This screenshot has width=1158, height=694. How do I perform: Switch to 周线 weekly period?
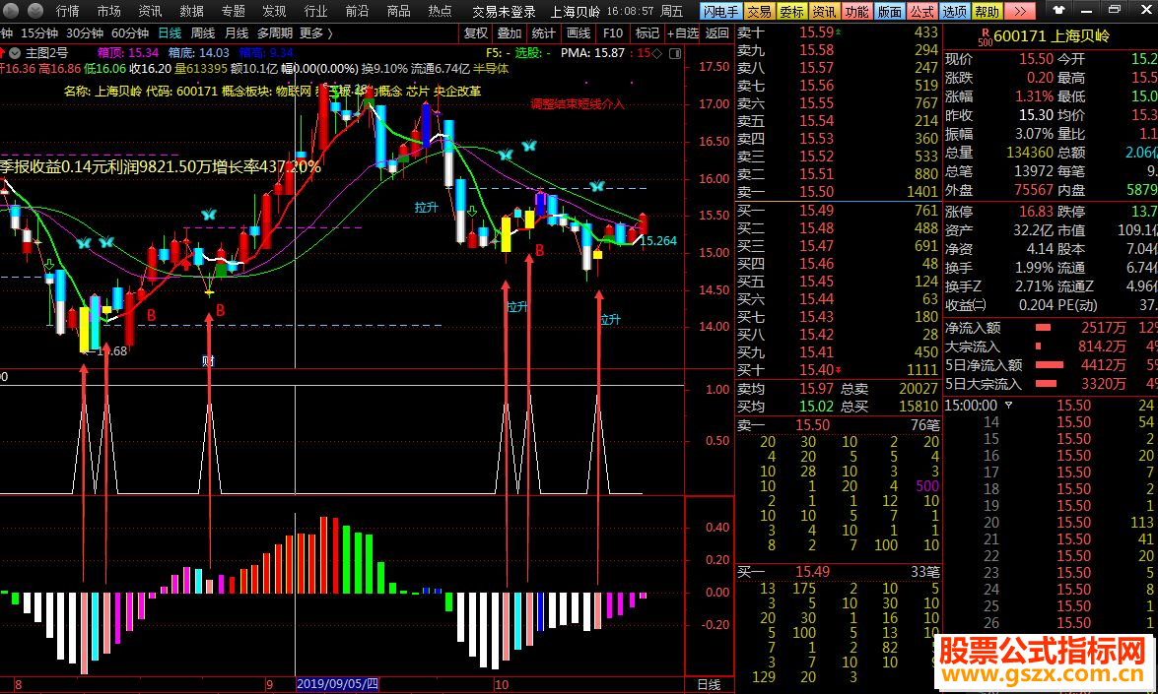coord(202,33)
